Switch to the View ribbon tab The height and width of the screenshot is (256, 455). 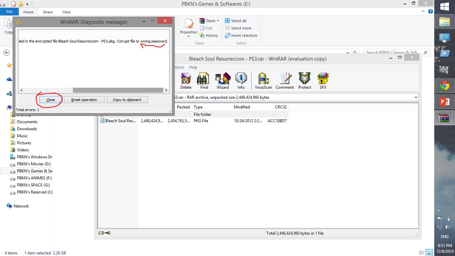[x=66, y=12]
